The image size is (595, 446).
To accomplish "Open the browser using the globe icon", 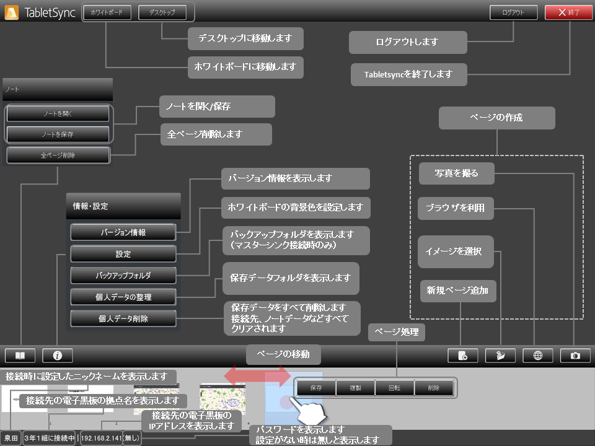I will pyautogui.click(x=537, y=355).
